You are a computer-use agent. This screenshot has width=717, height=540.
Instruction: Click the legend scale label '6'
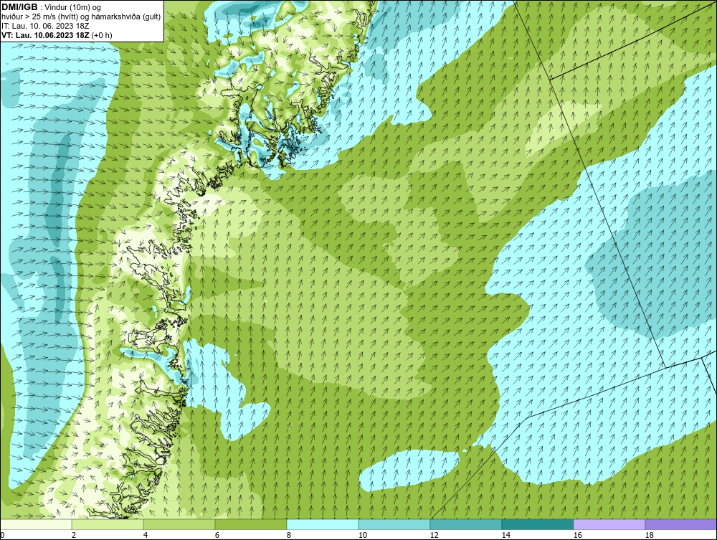[217, 535]
